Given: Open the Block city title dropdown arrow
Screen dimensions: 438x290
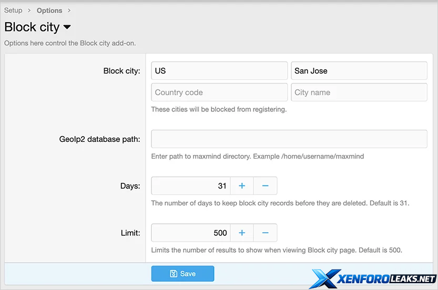Looking at the screenshot, I should [67, 27].
